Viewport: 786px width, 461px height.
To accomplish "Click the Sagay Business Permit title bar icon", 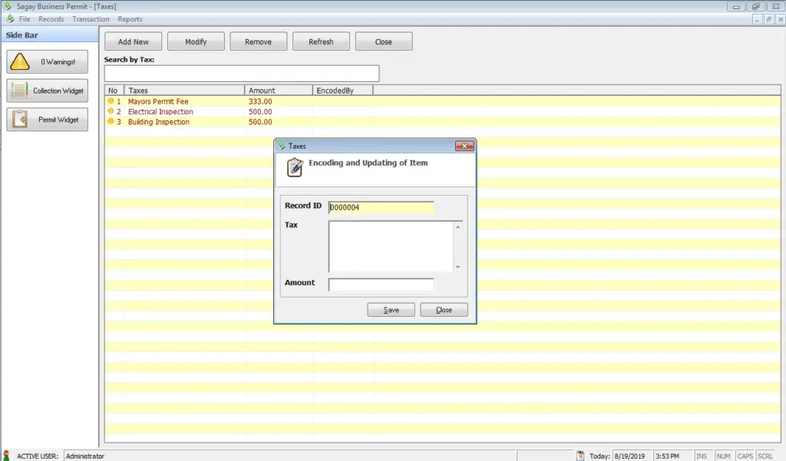I will 7,5.
